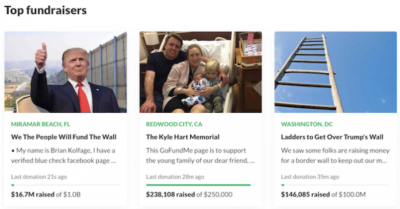Click the progress bar for the ladders fundraiser
Image resolution: width=400 pixels, height=209 pixels.
(336, 185)
